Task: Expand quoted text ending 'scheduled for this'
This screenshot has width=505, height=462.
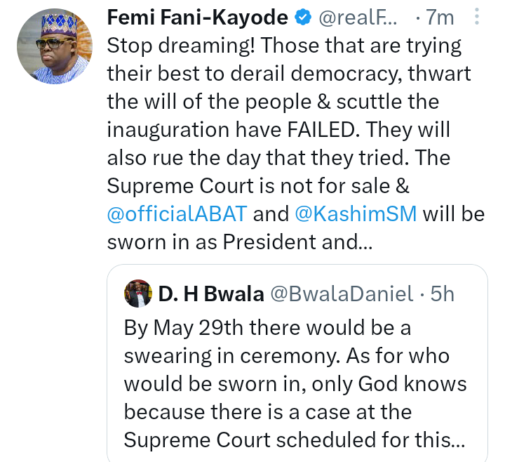Action: coord(457,440)
